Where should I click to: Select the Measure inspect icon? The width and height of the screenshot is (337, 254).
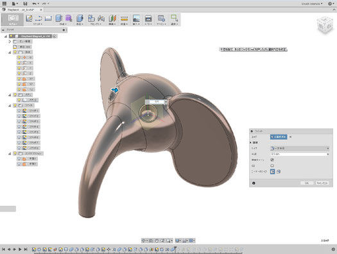click(125, 19)
